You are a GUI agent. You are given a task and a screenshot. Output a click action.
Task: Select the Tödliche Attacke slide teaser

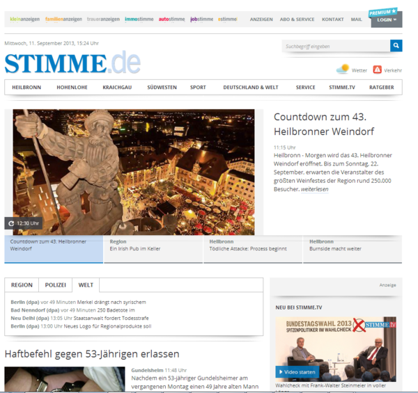click(x=252, y=245)
